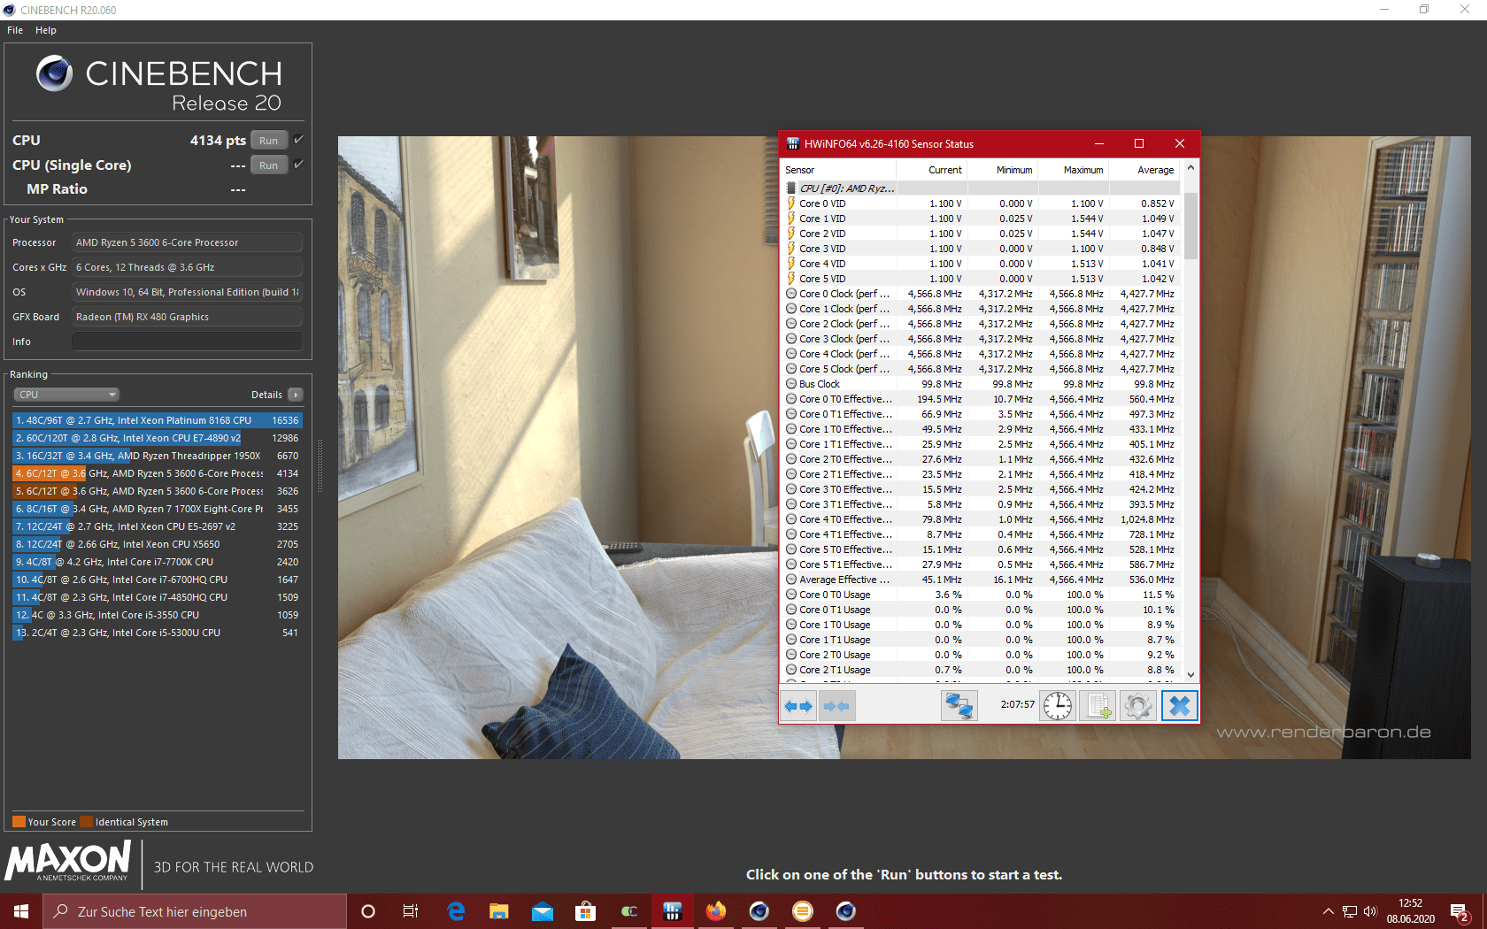Viewport: 1487px width, 929px height.
Task: Open Task View on taskbar
Action: point(411,911)
